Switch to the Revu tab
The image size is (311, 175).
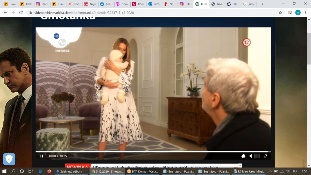click(x=74, y=4)
